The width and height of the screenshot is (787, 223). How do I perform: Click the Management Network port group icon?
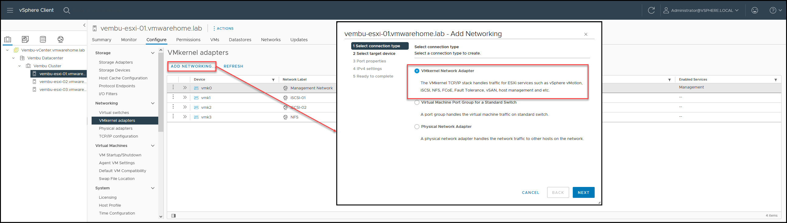(285, 88)
